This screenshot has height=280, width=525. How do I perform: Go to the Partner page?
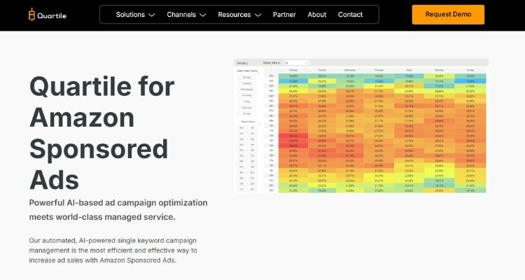pos(284,15)
